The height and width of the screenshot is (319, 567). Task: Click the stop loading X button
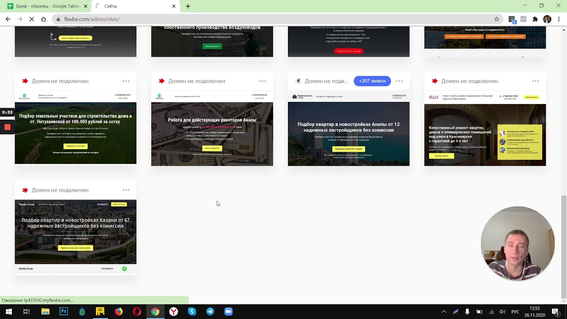(x=31, y=19)
